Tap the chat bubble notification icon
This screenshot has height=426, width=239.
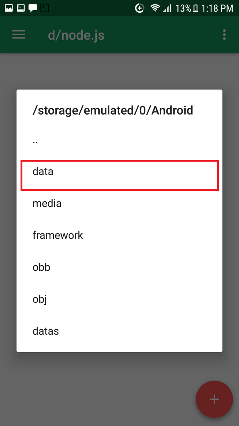(x=33, y=8)
